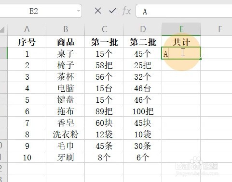Select 序号 cell with value 7
The width and height of the screenshot is (232, 182).
(x=27, y=122)
